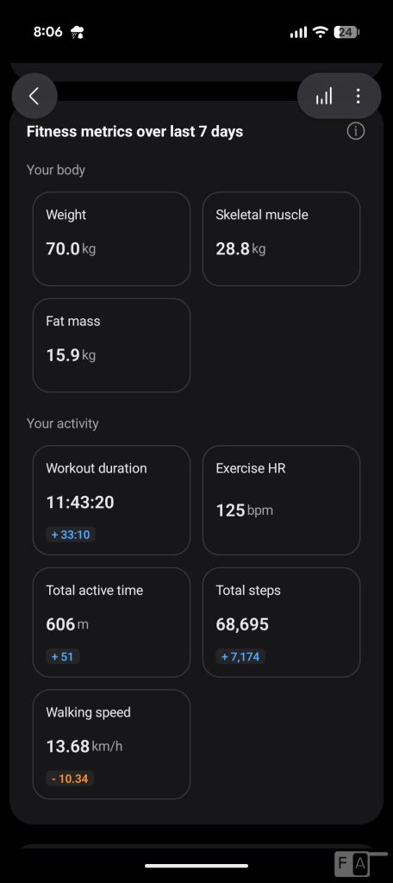Tap the +7,174 steps change badge

pos(240,656)
